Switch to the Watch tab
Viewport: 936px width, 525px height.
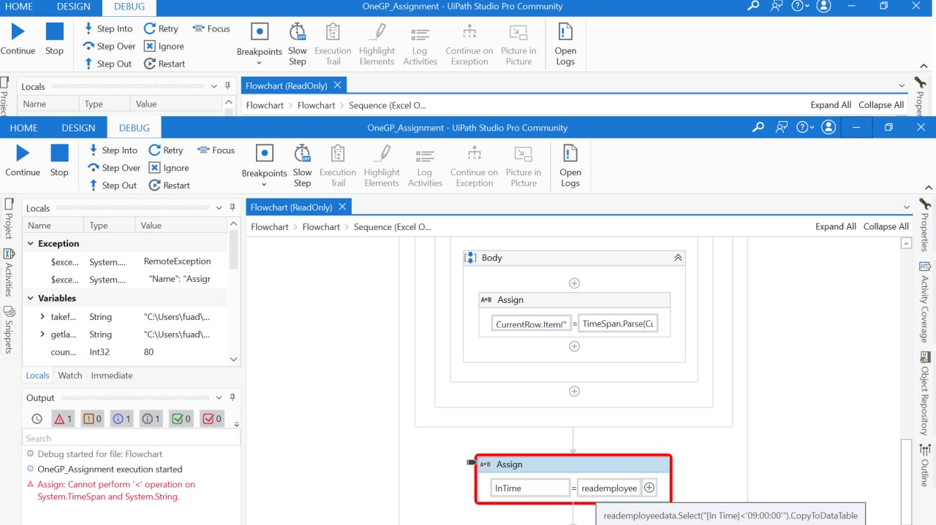coord(70,375)
